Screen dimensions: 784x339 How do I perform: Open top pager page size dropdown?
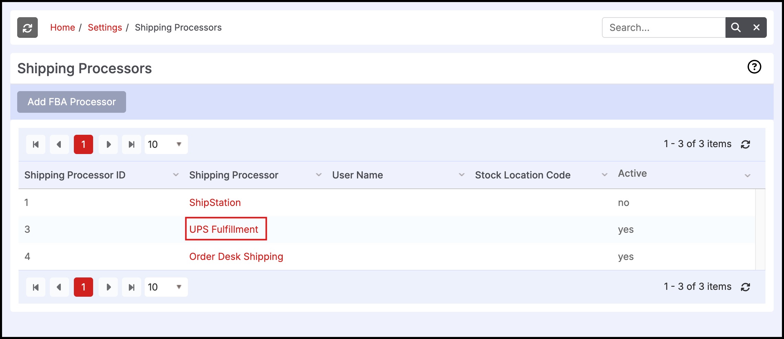pyautogui.click(x=166, y=144)
